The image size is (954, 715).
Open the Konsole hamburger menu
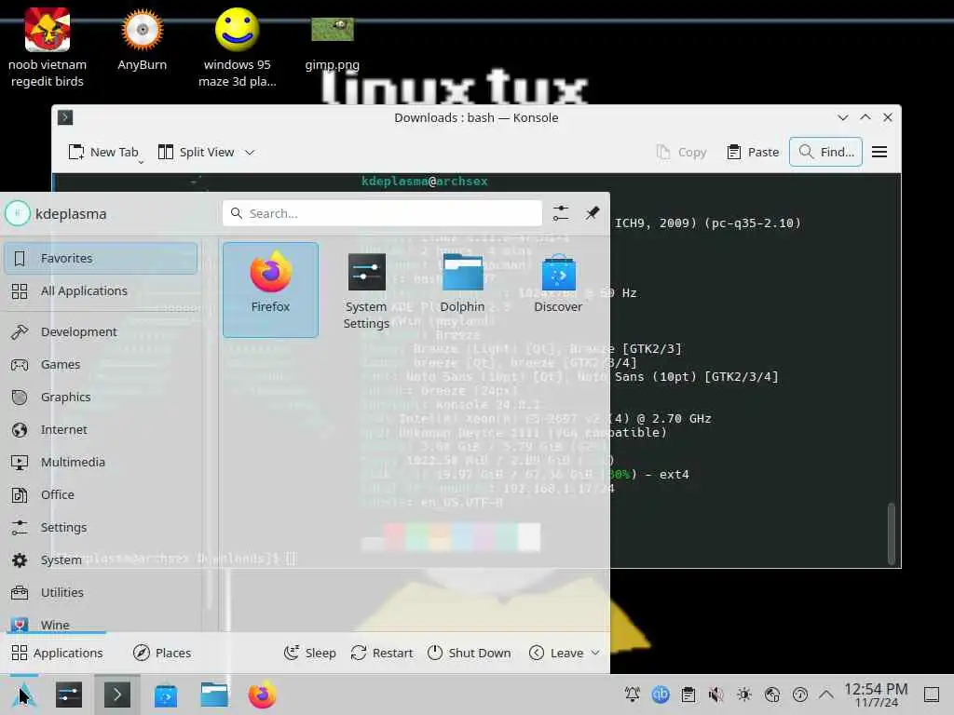pyautogui.click(x=879, y=152)
